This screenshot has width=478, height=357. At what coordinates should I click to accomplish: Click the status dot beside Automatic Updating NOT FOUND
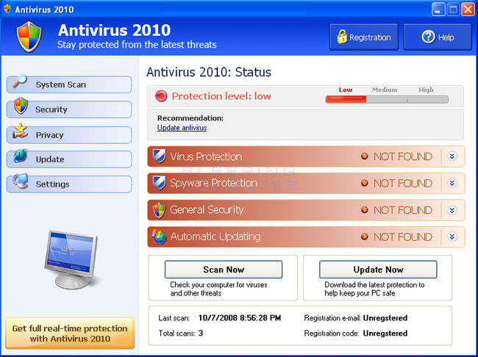(364, 237)
